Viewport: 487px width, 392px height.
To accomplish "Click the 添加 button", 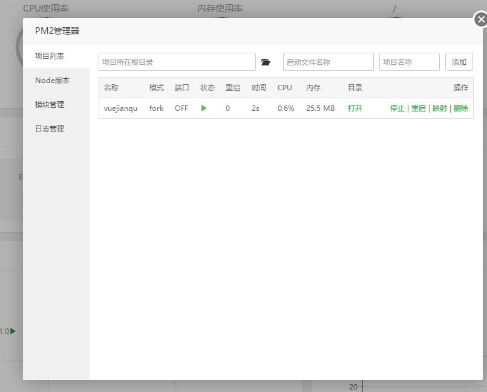I will pos(459,62).
